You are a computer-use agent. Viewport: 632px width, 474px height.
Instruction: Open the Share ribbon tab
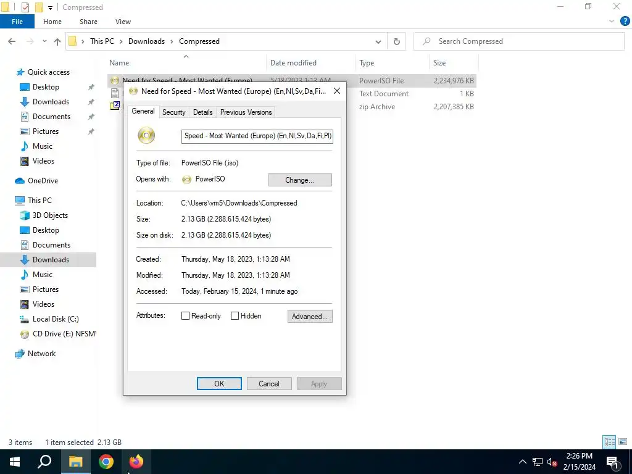[88, 22]
